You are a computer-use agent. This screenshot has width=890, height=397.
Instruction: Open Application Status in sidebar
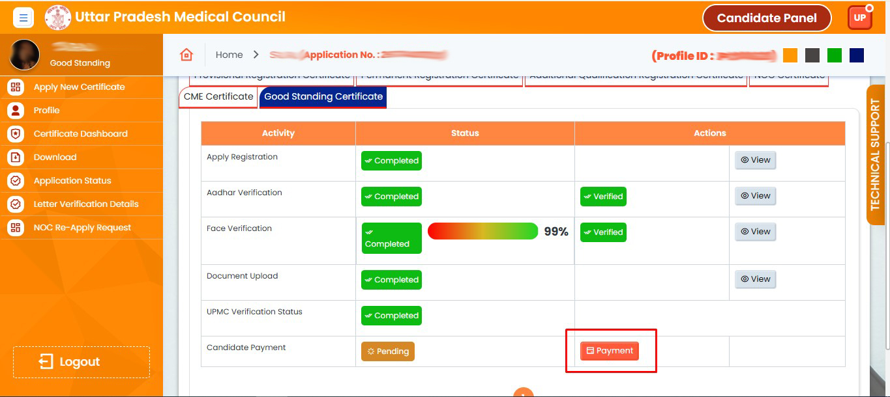pos(72,180)
